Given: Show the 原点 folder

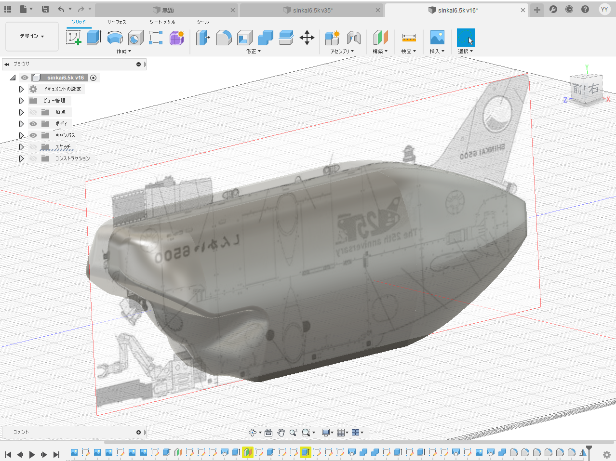Looking at the screenshot, I should coord(33,112).
